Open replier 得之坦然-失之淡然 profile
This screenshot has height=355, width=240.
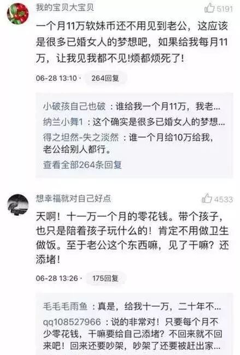click(x=81, y=137)
